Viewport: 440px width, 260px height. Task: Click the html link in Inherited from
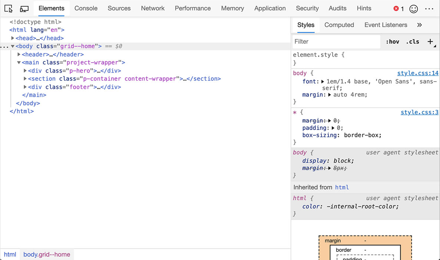342,187
